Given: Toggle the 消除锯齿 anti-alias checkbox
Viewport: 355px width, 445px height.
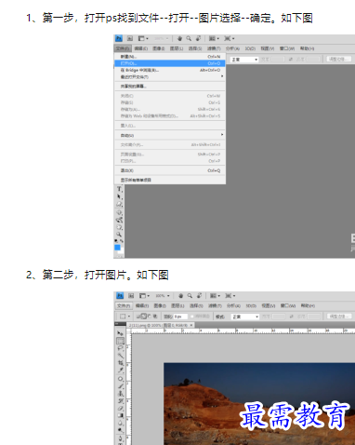Looking at the screenshot, I should pos(192,317).
